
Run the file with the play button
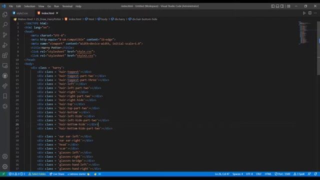click(x=304, y=13)
